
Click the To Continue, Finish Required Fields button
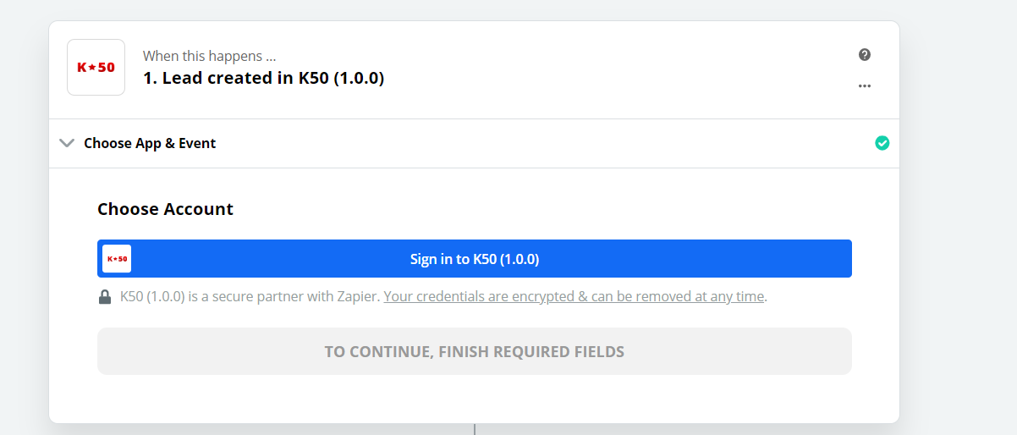click(x=475, y=351)
